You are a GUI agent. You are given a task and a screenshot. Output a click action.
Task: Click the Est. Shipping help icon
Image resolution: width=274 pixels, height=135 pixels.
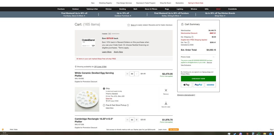[192, 37]
